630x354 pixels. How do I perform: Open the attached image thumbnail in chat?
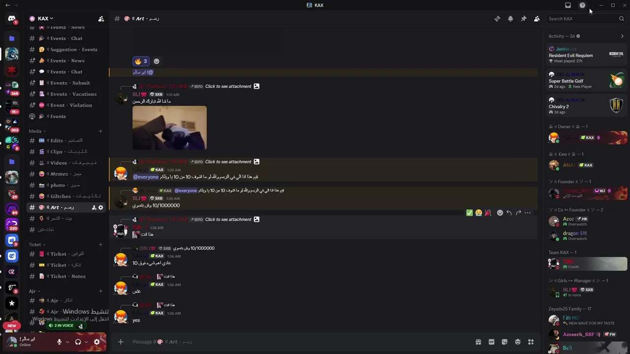(x=169, y=128)
